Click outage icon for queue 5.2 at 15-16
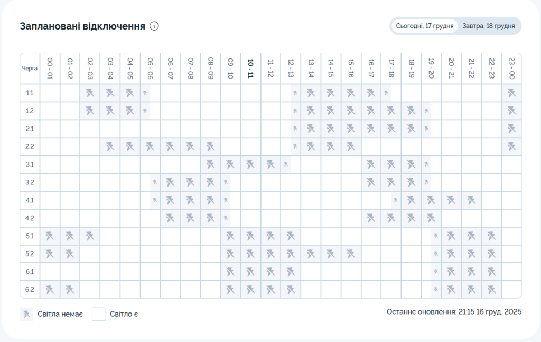Screen dimensions: 541x342 [x=351, y=254]
